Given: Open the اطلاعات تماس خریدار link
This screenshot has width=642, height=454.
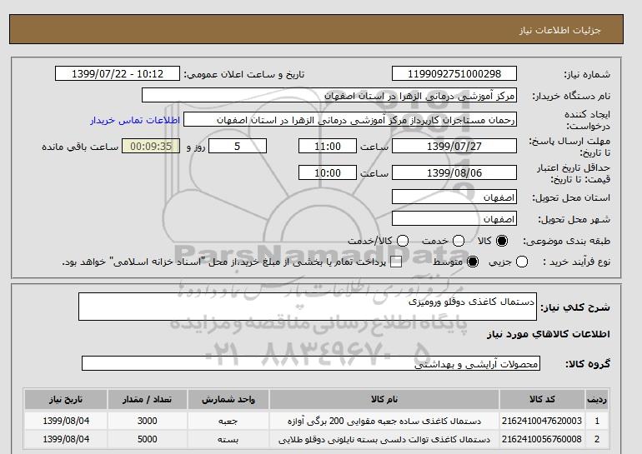Looking at the screenshot, I should coord(135,120).
